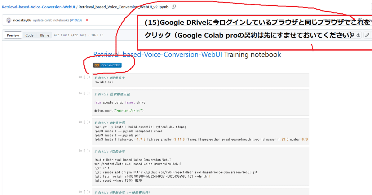Viewport: 372px width, 195px height.
Task: Open ricecakey06's avatar image
Action: 8,20
